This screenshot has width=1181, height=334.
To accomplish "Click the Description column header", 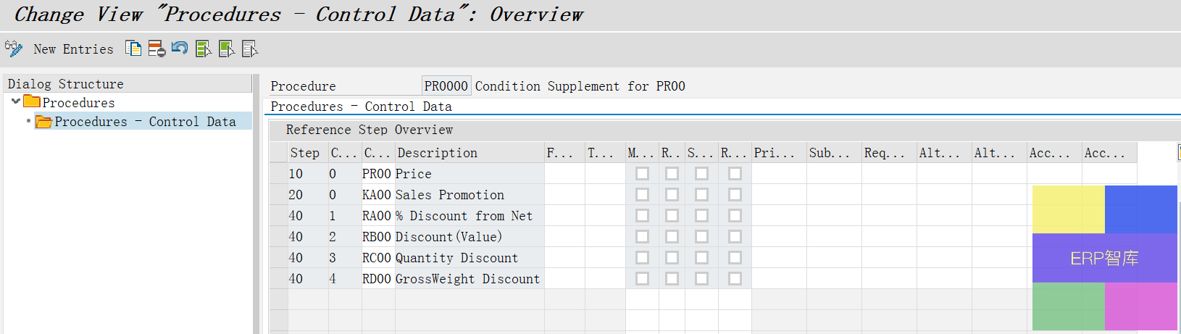I will tap(438, 153).
